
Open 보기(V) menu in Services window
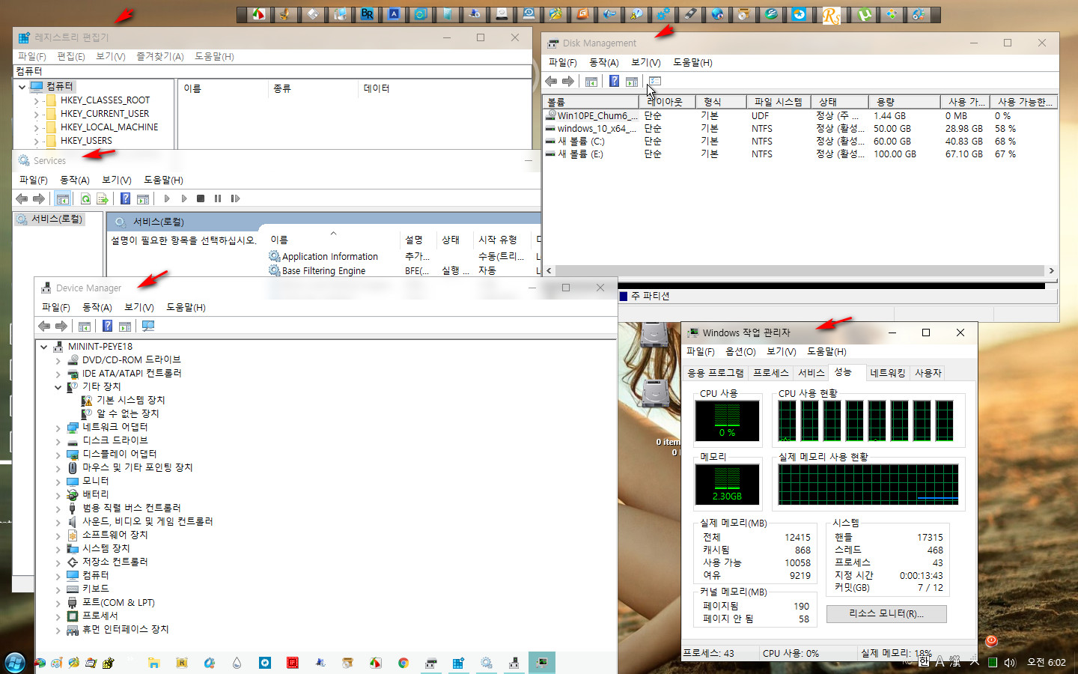pyautogui.click(x=116, y=180)
